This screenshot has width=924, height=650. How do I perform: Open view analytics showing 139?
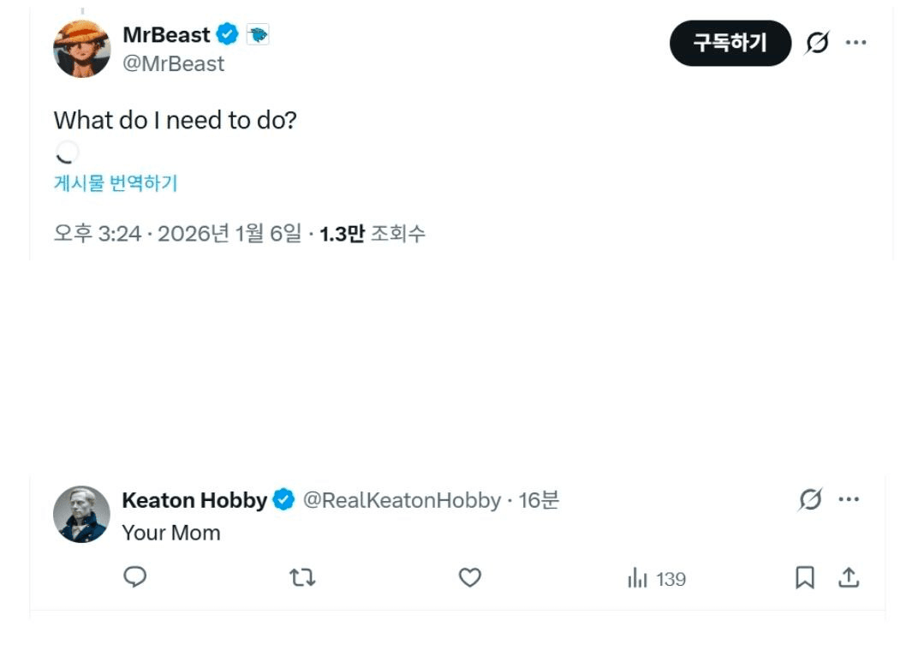657,580
